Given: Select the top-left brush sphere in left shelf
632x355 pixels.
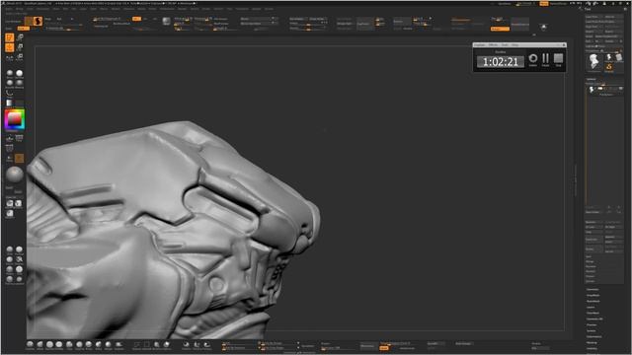Looking at the screenshot, I should (10, 74).
